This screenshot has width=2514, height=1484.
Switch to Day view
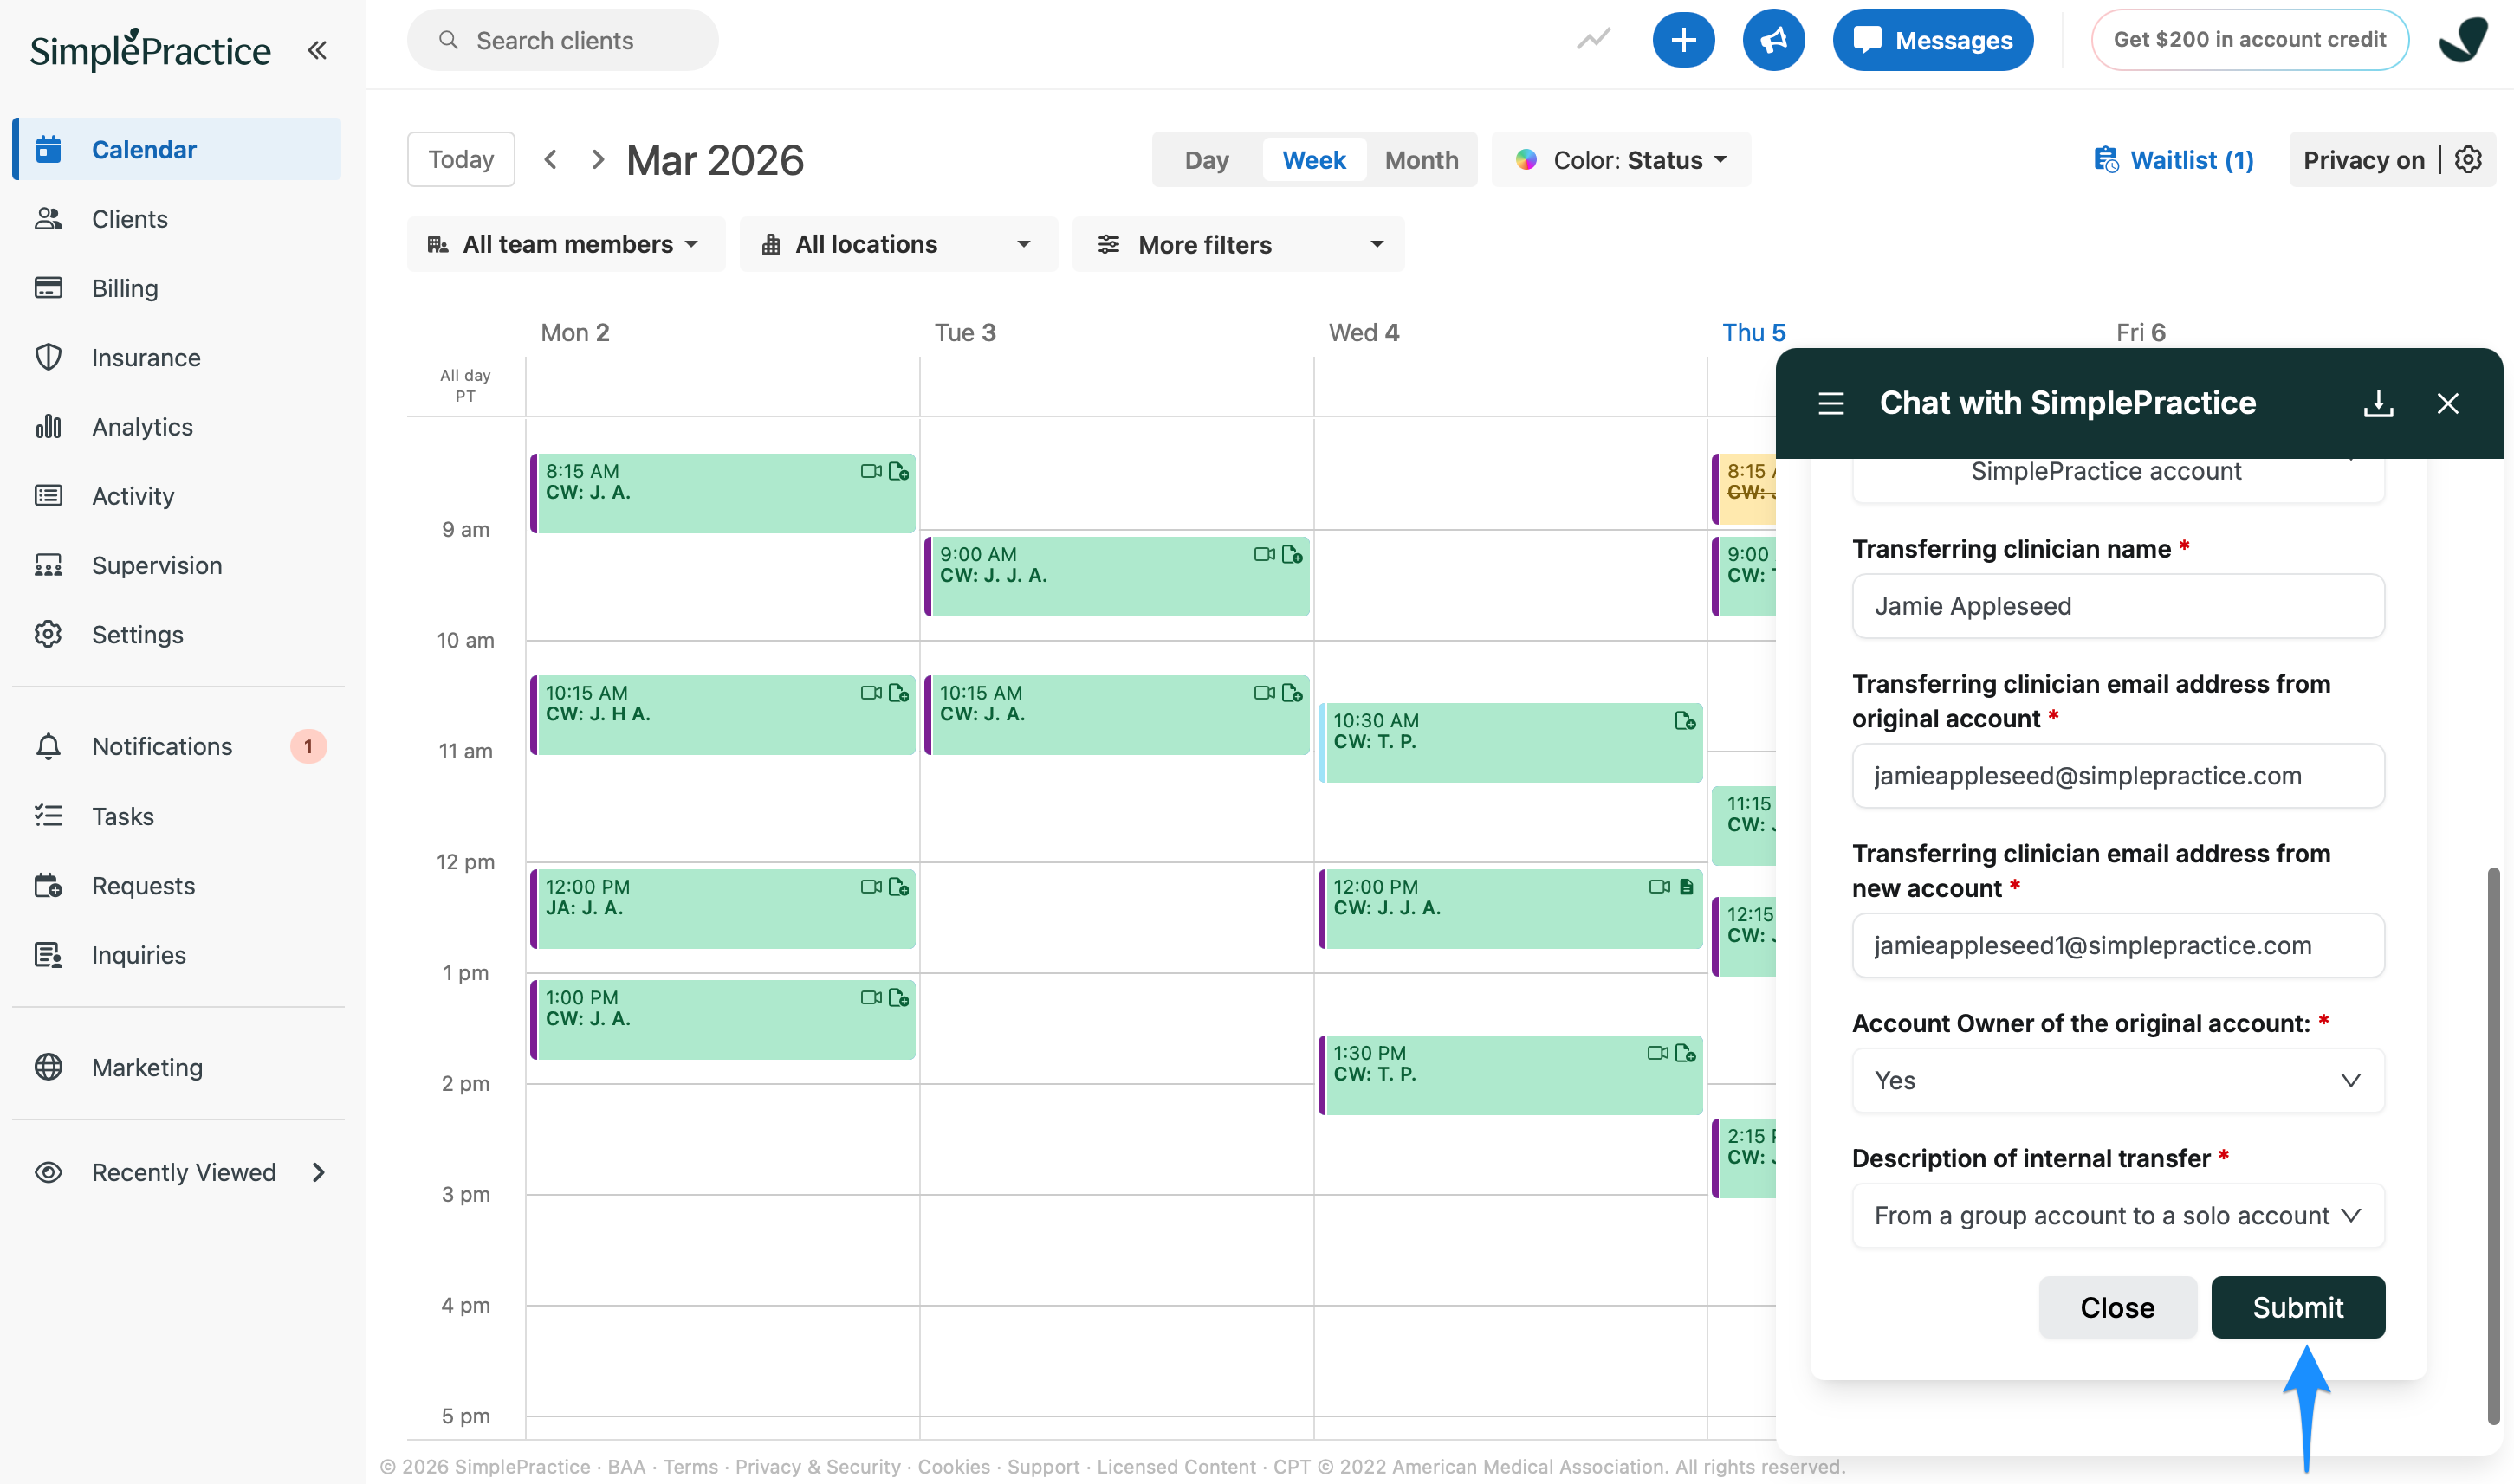tap(1207, 160)
